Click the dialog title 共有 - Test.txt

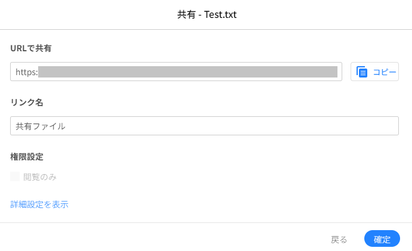pos(207,14)
